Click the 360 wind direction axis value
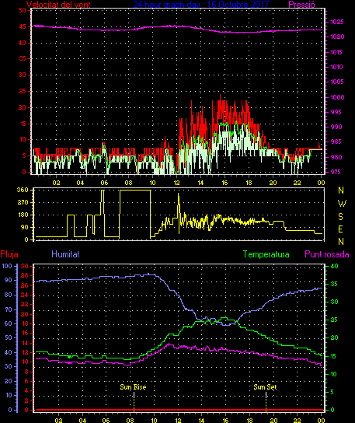Viewport: 355px width, 423px height. (x=23, y=190)
